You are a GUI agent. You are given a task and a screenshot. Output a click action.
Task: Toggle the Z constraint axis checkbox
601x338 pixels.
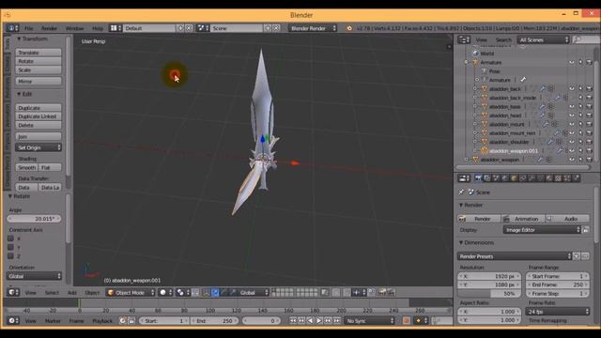pyautogui.click(x=10, y=256)
